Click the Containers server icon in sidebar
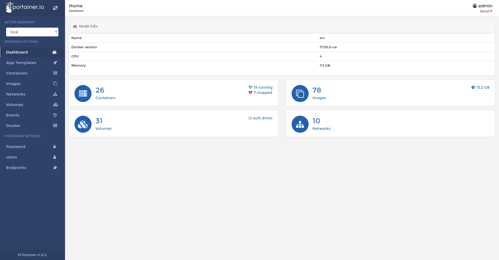The width and height of the screenshot is (499, 260). (x=55, y=73)
